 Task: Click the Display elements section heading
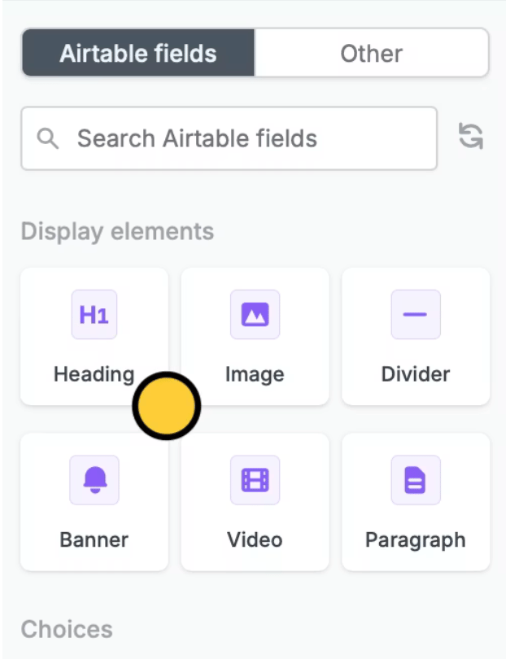pos(118,231)
